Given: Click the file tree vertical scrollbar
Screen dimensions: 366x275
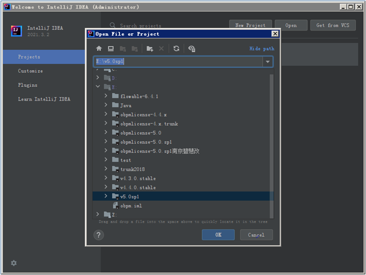Looking at the screenshot, I should coord(271,146).
